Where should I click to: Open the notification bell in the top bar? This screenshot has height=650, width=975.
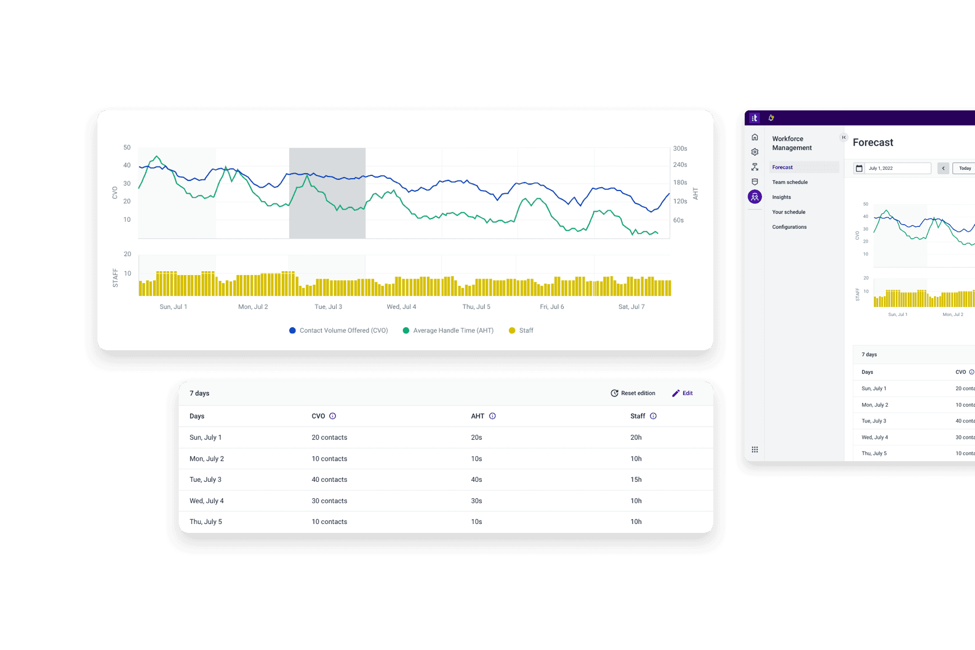tap(772, 118)
